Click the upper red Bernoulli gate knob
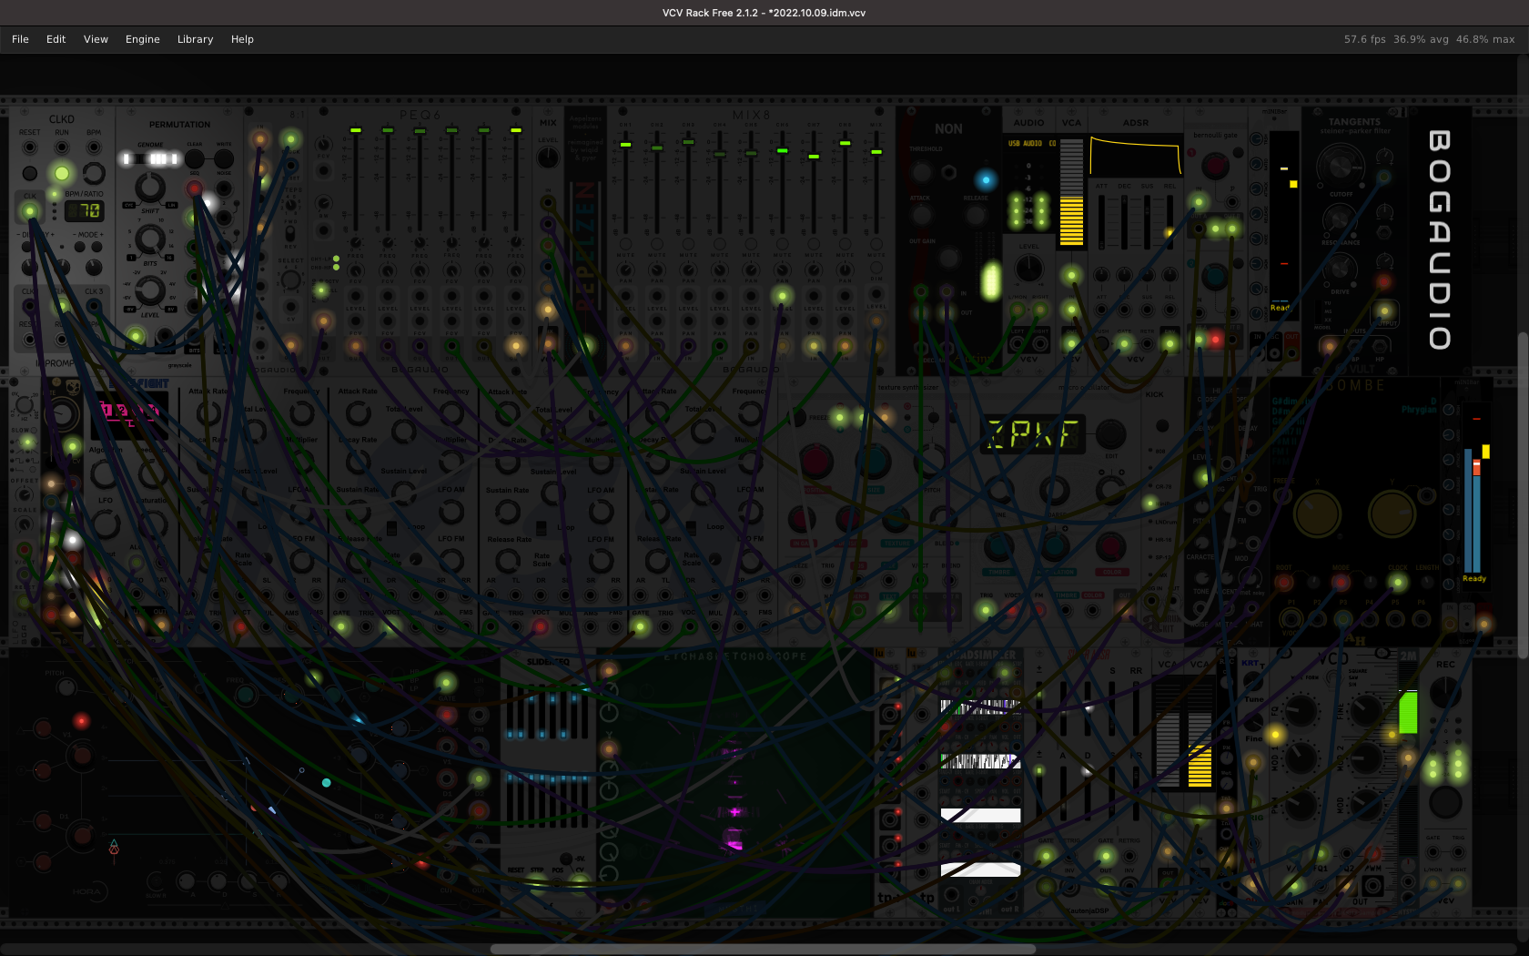The height and width of the screenshot is (956, 1529). [x=1215, y=166]
